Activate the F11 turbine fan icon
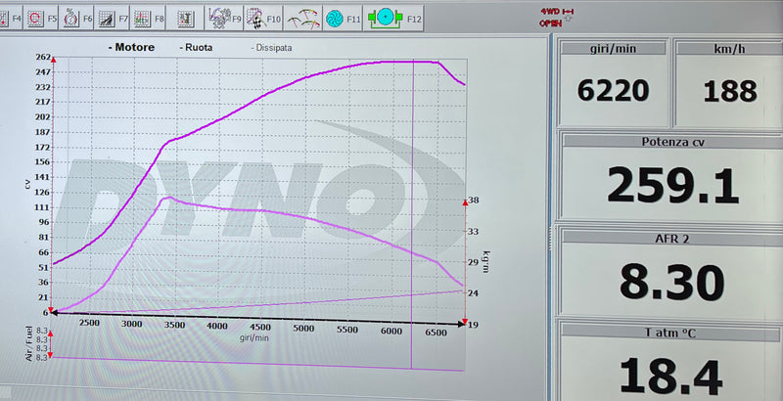 point(335,18)
